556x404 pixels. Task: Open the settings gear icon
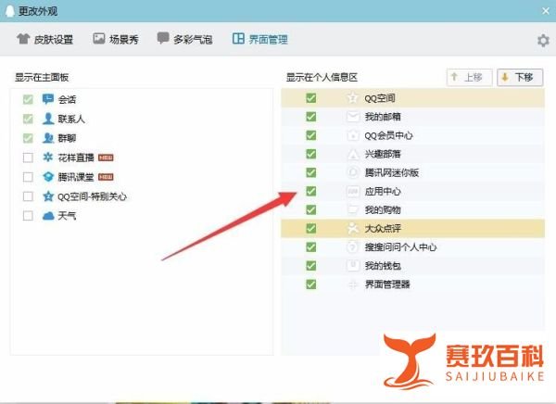pos(543,41)
